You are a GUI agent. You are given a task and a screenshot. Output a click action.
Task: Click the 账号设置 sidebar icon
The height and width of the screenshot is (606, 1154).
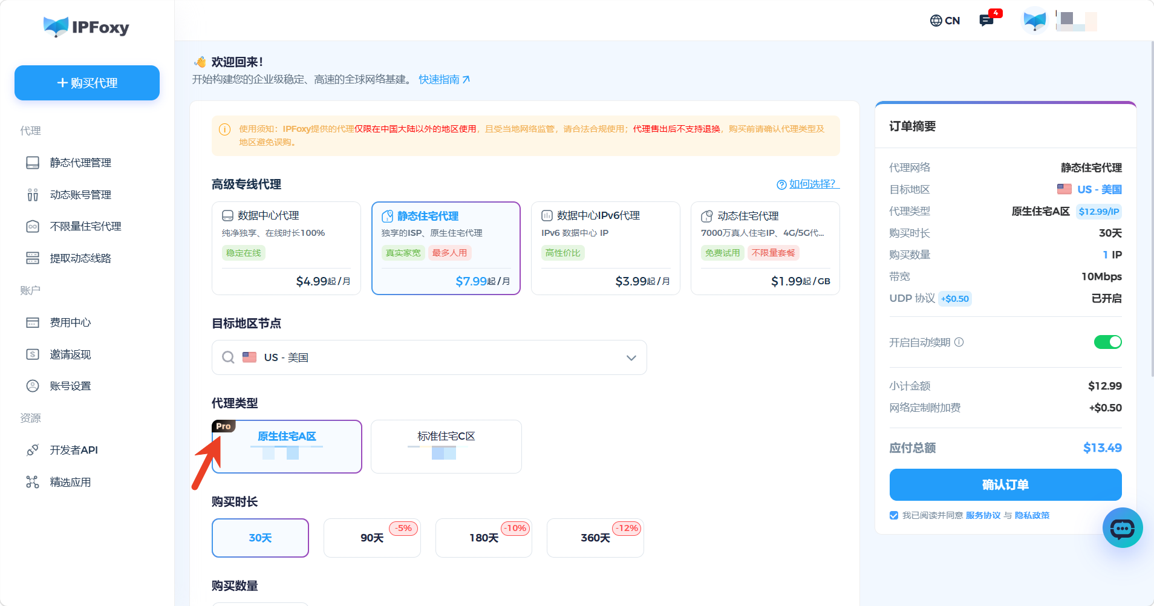click(x=33, y=386)
